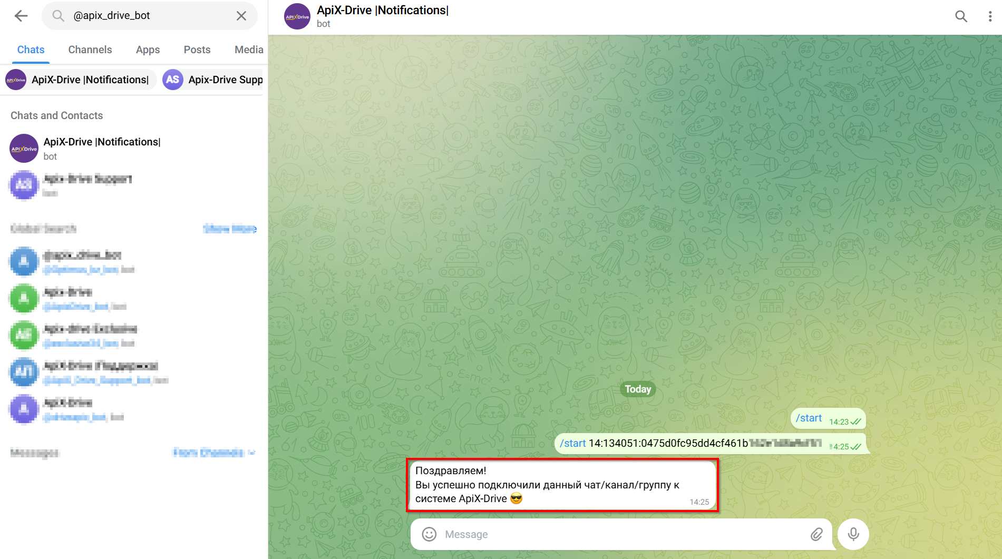Open the Apps tab
Image resolution: width=1002 pixels, height=559 pixels.
point(148,50)
